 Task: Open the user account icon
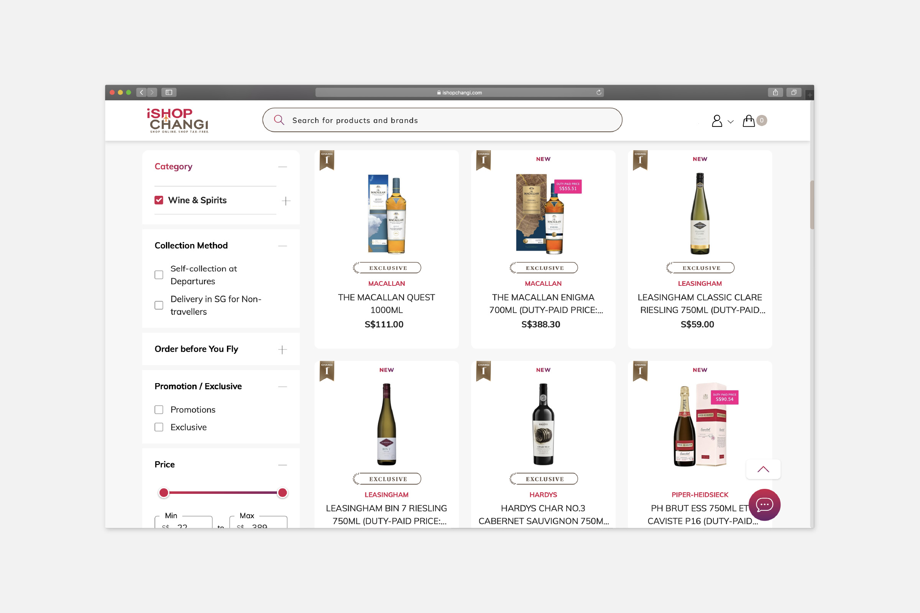[x=716, y=121]
